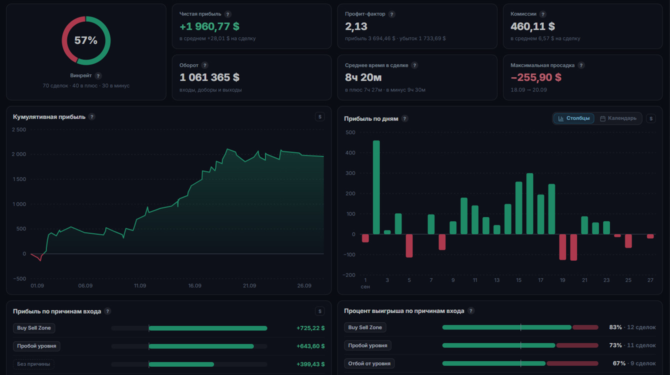Click help icon next to Комиссии
The height and width of the screenshot is (375, 670).
(x=543, y=14)
